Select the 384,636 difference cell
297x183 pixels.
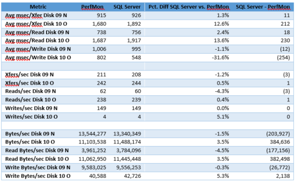[280, 142]
